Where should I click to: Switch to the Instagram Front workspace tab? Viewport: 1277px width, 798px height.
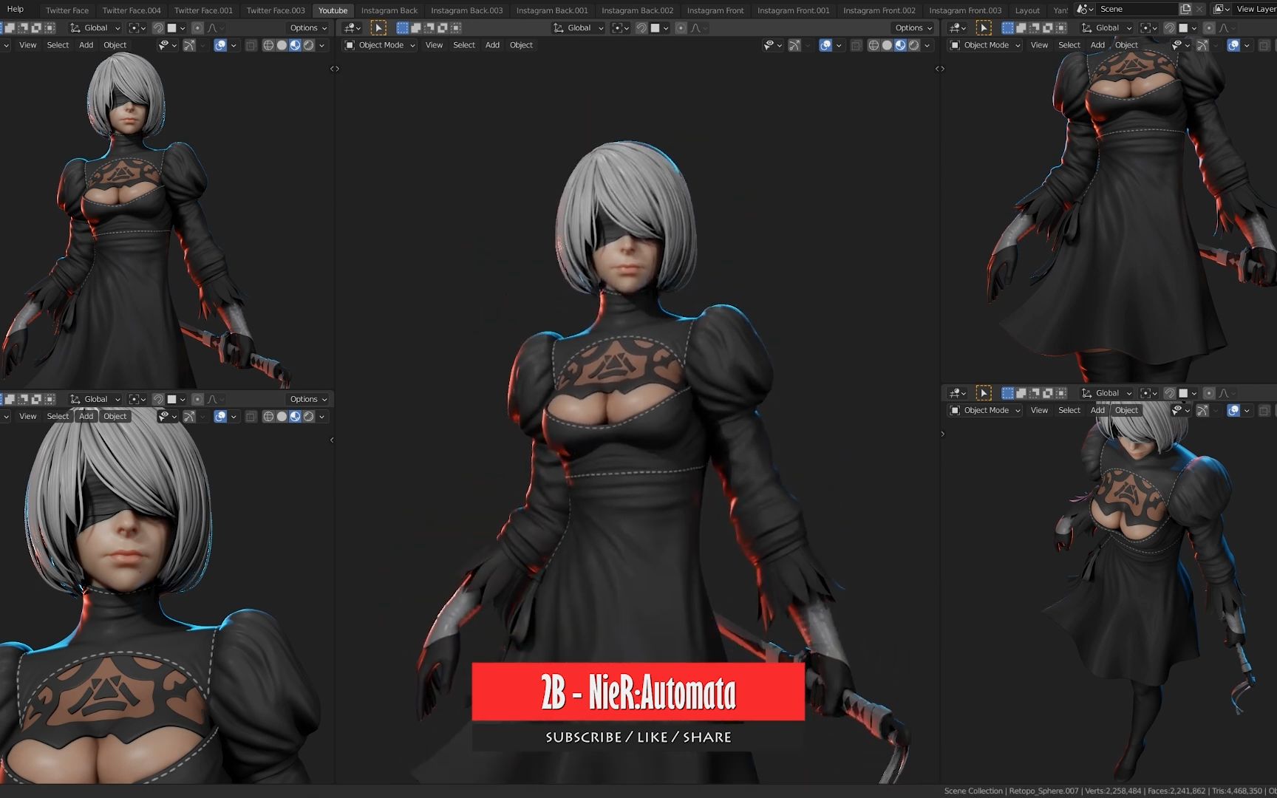pyautogui.click(x=715, y=10)
